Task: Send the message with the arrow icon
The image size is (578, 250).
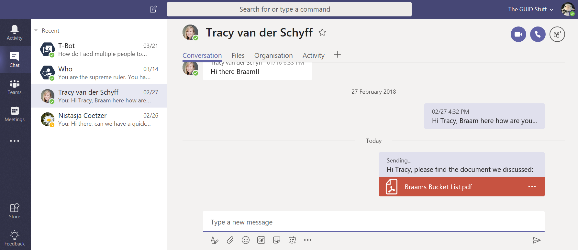Action: tap(537, 240)
